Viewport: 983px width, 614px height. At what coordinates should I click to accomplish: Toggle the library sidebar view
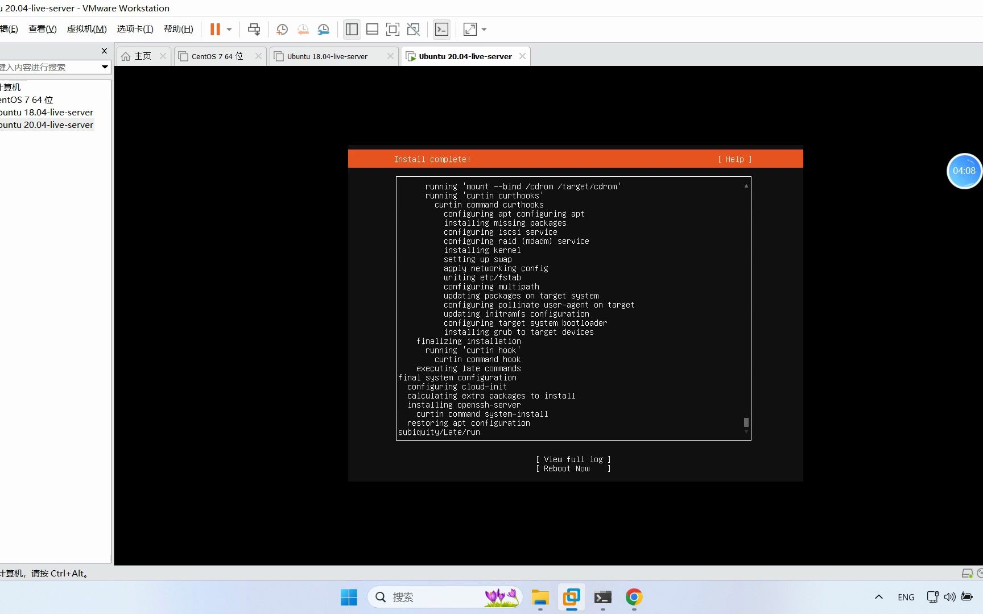[352, 29]
